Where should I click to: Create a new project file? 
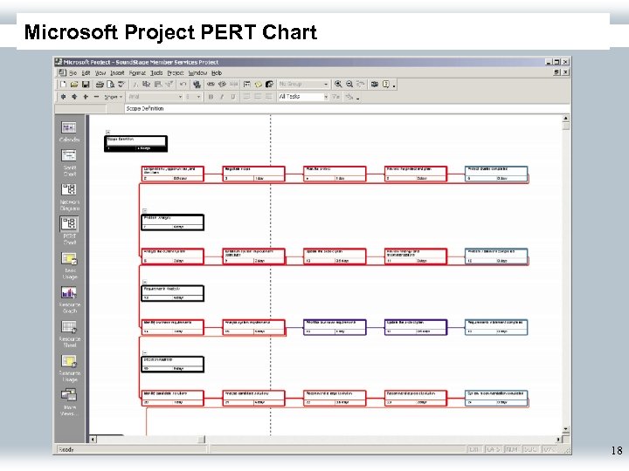coord(63,84)
